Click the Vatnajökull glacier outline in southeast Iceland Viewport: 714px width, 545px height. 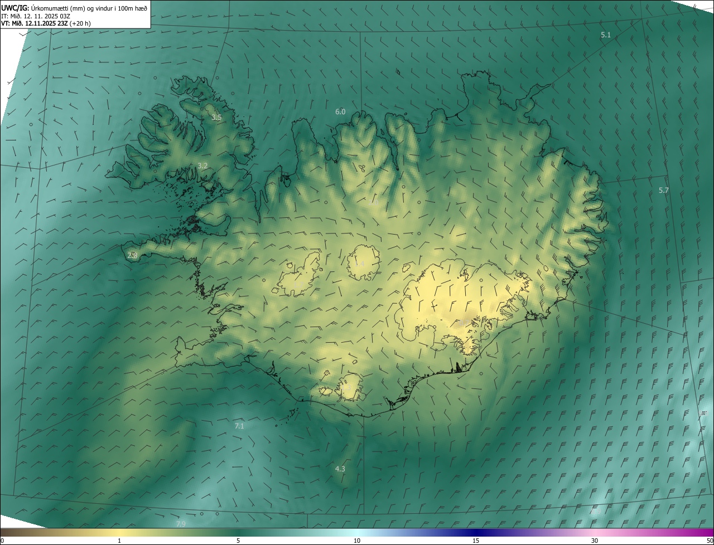point(462,306)
